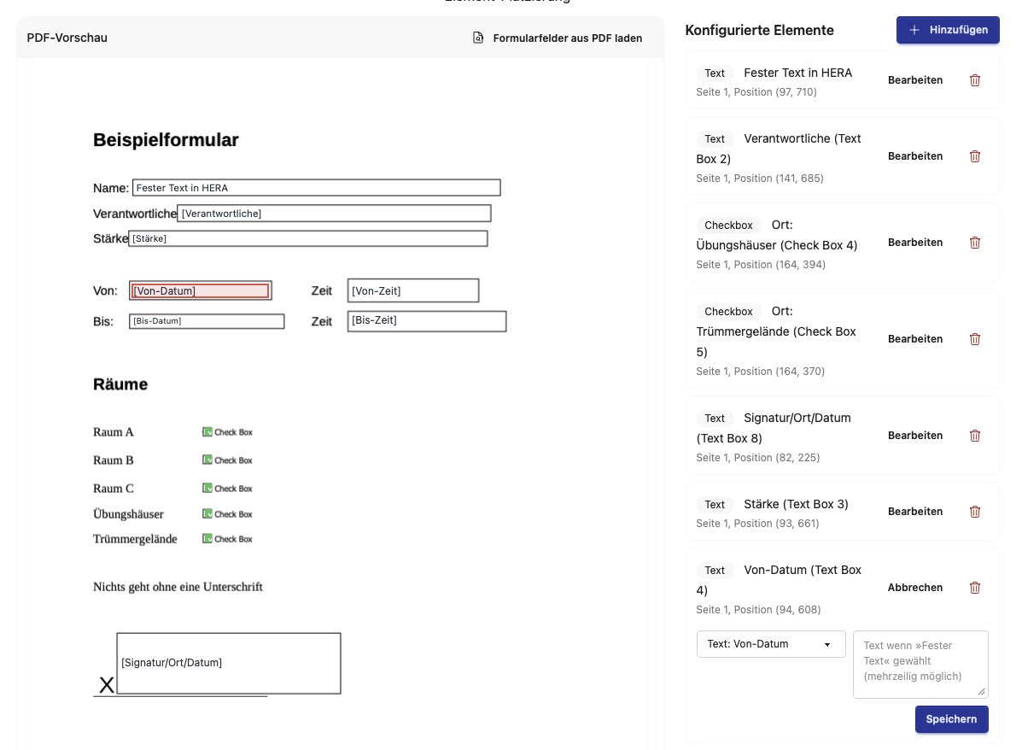
Task: Click the Beispielformular heading
Action: [166, 140]
